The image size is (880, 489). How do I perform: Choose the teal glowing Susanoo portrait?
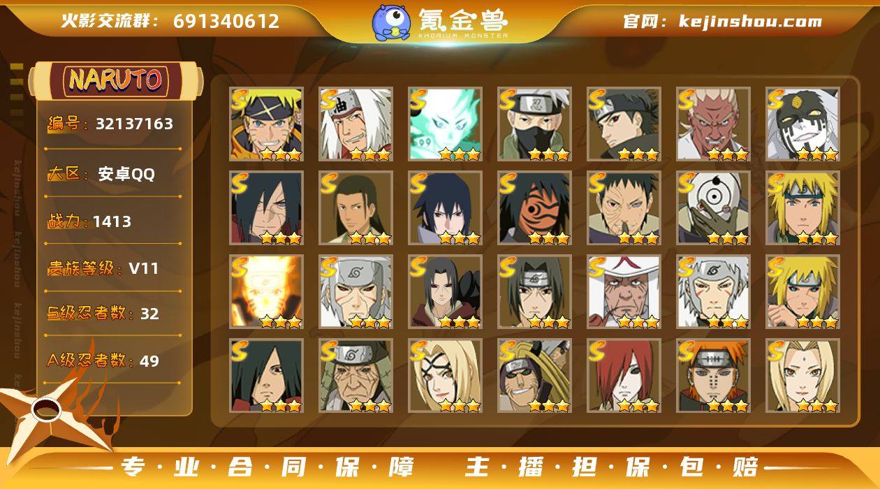(445, 124)
